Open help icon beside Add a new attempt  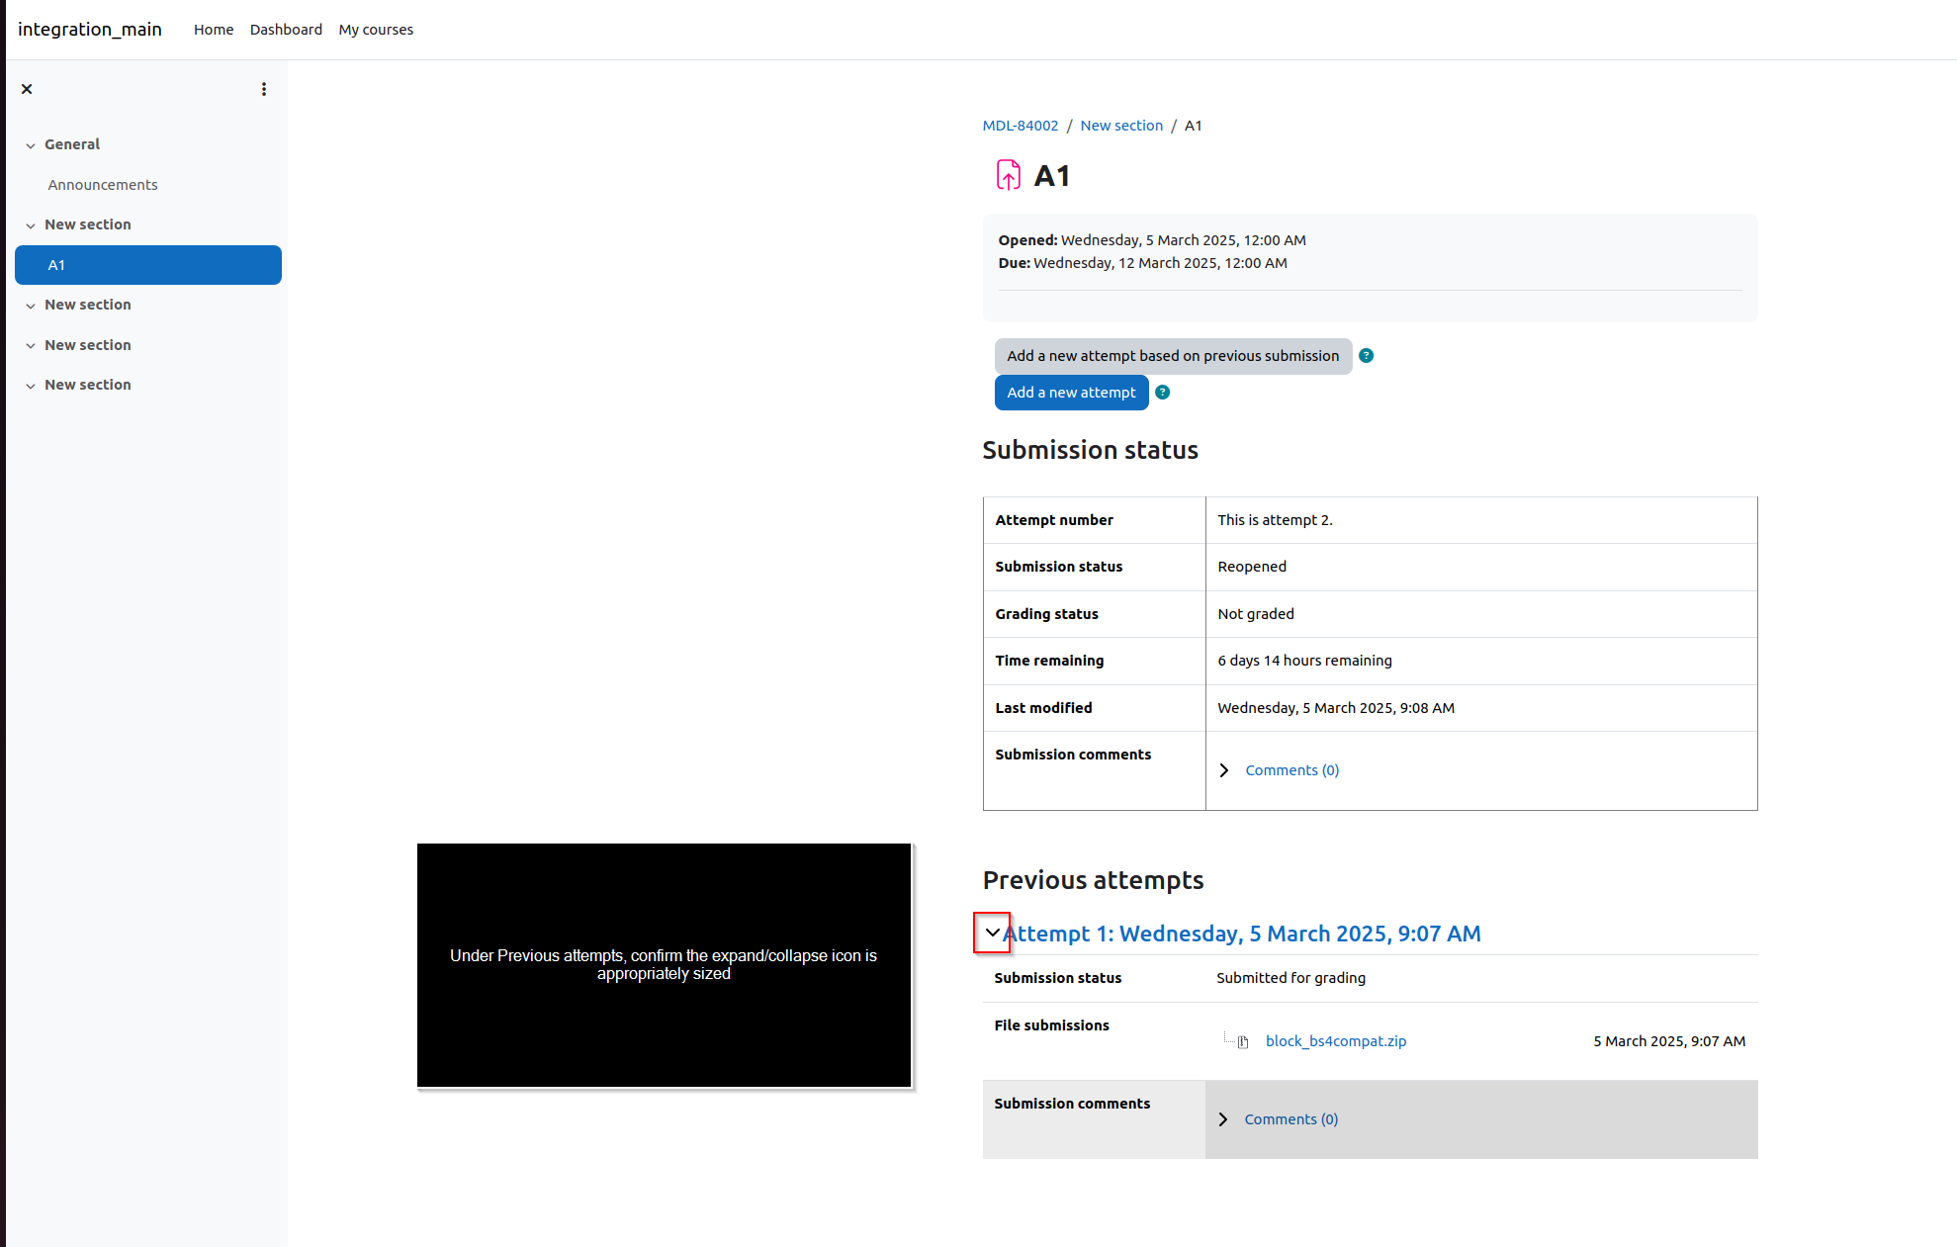1163,393
